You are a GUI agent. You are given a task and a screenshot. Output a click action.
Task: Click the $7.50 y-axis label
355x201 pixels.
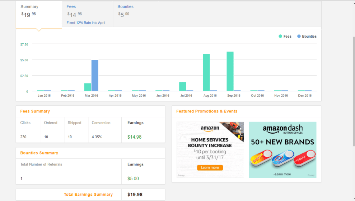coord(24,44)
